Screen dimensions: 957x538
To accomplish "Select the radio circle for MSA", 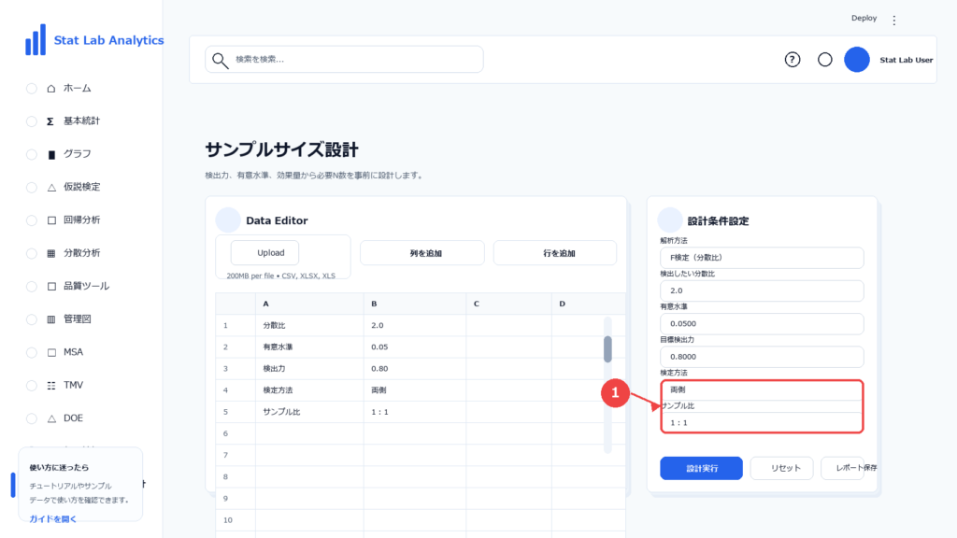I will (x=32, y=352).
